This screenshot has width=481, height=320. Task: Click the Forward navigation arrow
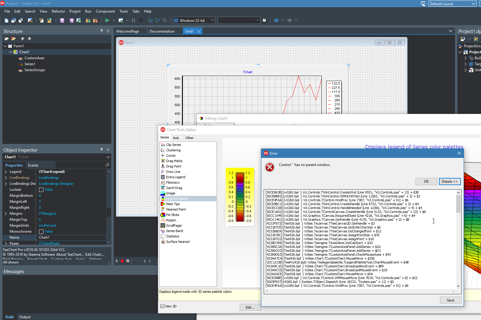[x=289, y=20]
